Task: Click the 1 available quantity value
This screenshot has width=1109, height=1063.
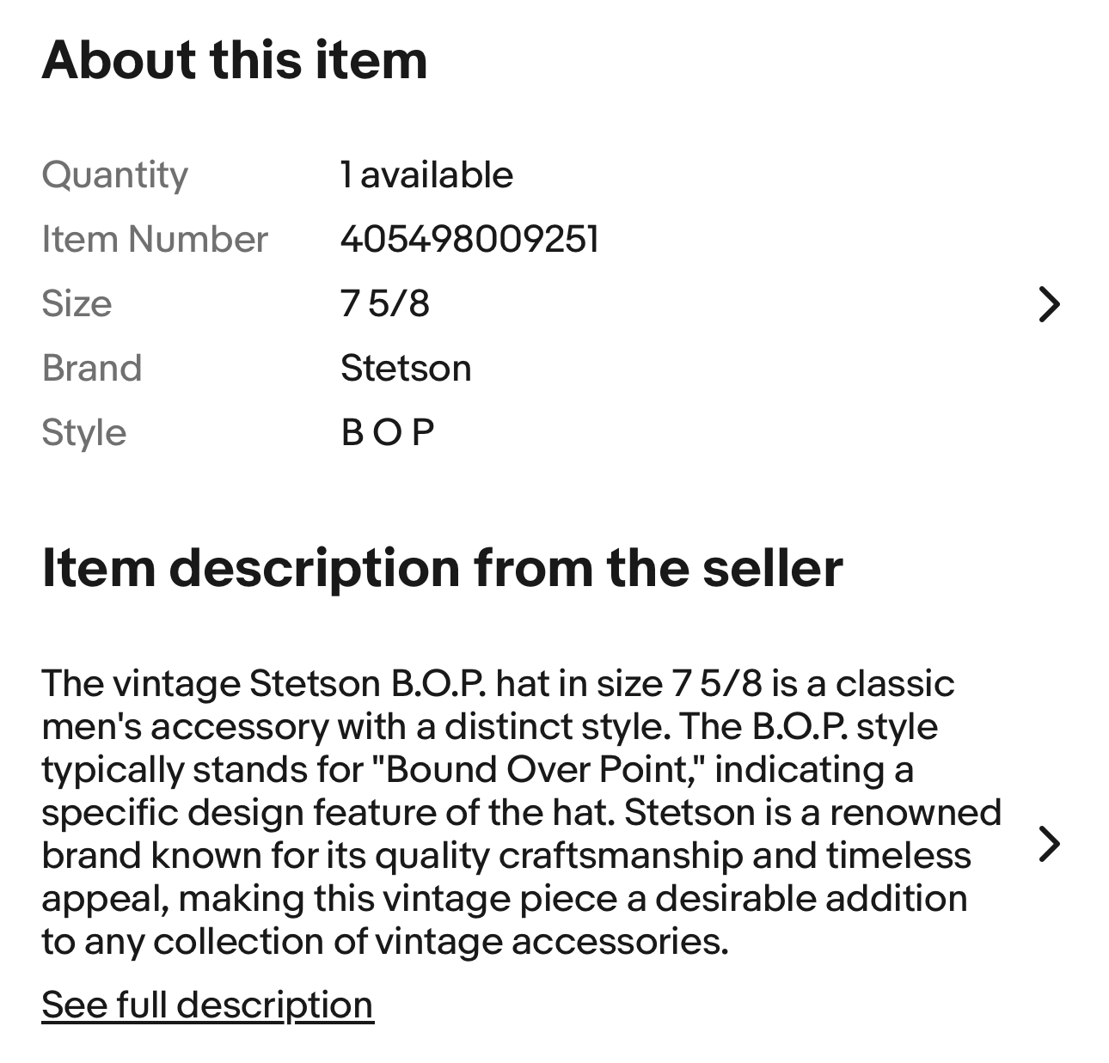Action: 426,175
